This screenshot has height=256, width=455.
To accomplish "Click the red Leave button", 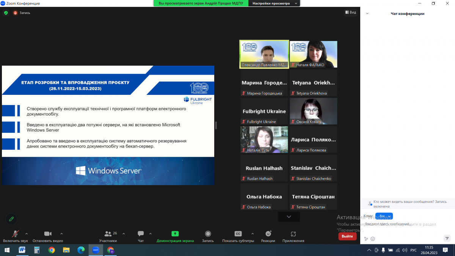I will coord(347,236).
